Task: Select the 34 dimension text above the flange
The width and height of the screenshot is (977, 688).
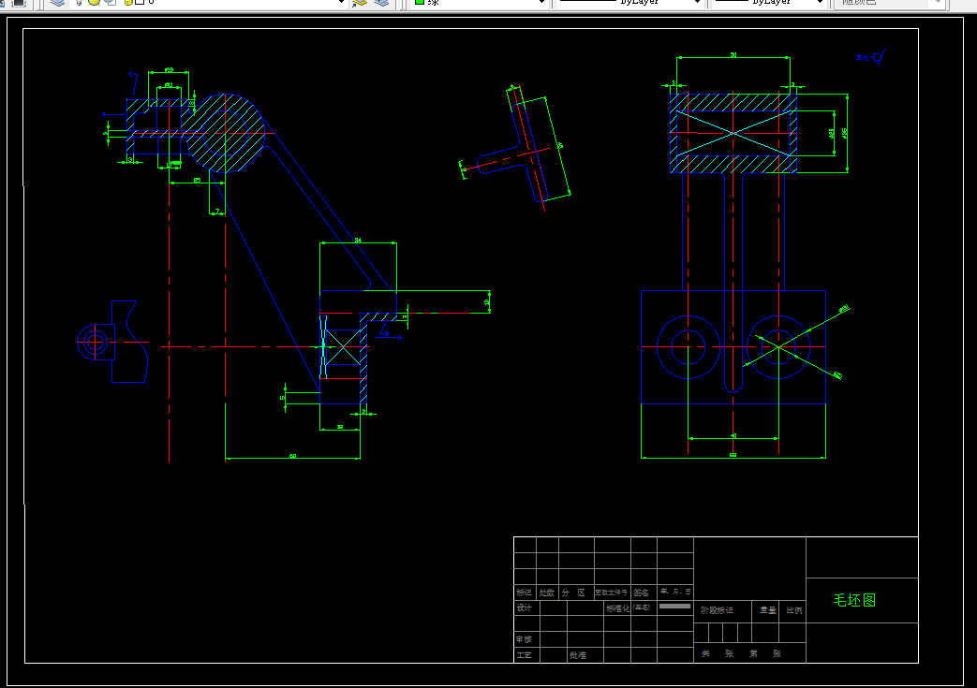Action: click(x=358, y=240)
